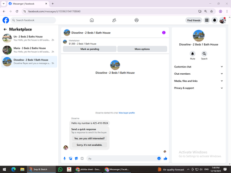Go back using the Marketplace back arrow

(x=5, y=29)
